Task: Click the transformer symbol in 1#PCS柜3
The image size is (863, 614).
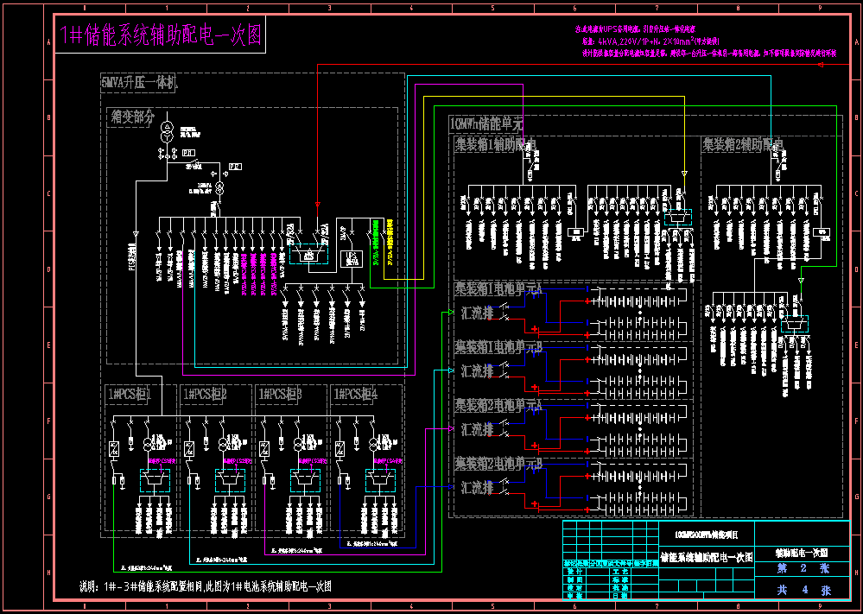Action: pyautogui.click(x=298, y=444)
